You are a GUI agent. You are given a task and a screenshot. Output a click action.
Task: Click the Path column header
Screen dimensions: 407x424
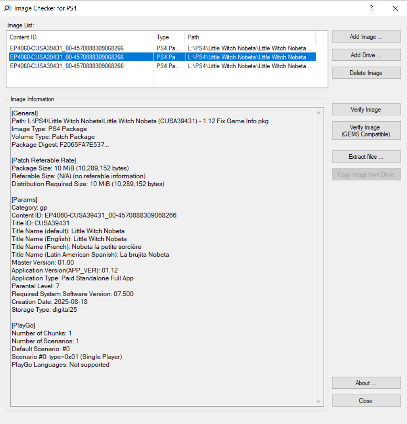click(x=250, y=37)
